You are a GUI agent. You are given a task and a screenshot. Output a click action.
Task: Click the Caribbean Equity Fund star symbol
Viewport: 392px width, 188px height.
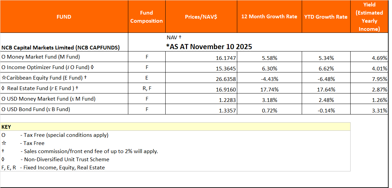click(x=4, y=78)
